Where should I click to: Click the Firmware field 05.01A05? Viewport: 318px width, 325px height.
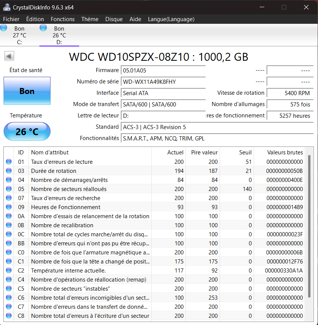tap(163, 71)
